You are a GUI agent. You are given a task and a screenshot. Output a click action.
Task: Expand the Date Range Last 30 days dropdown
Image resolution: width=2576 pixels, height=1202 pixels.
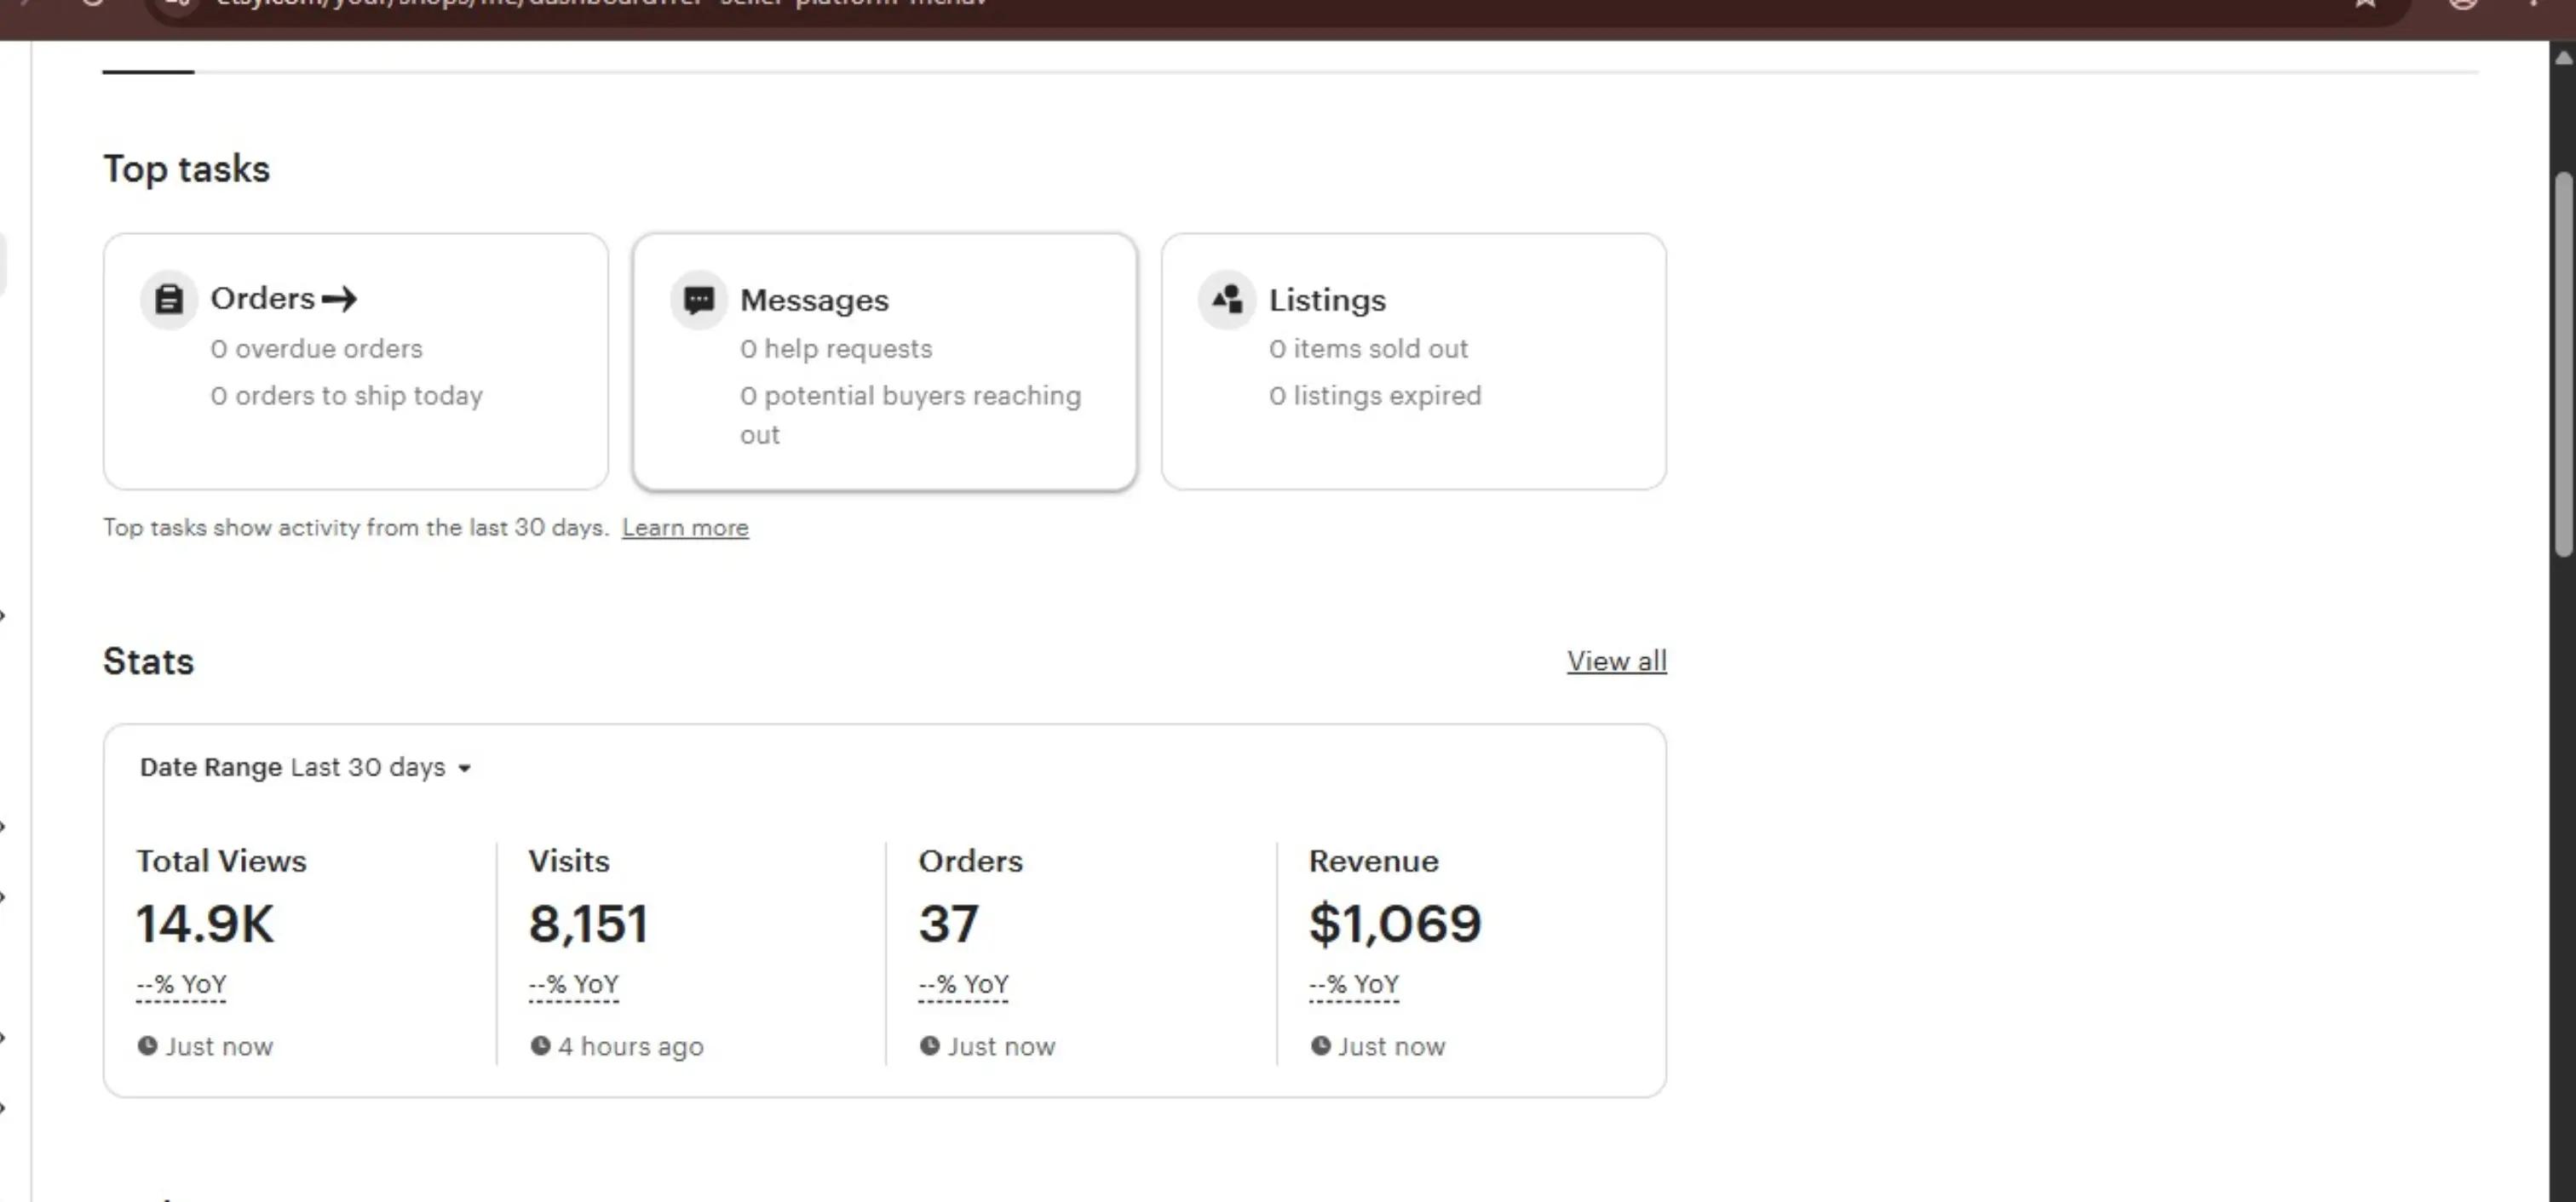click(305, 767)
